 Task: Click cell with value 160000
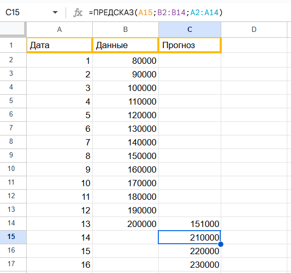[x=125, y=169]
